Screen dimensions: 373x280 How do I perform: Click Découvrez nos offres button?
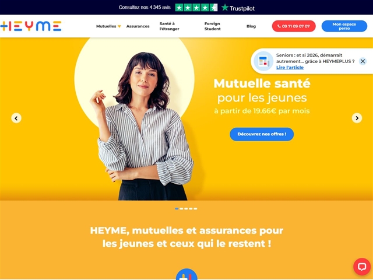tap(262, 134)
